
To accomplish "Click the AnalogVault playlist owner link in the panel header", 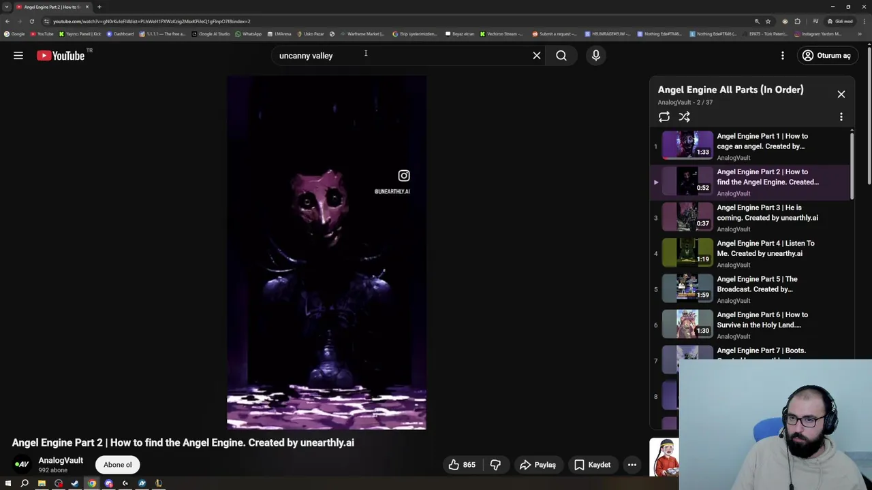I will [674, 102].
